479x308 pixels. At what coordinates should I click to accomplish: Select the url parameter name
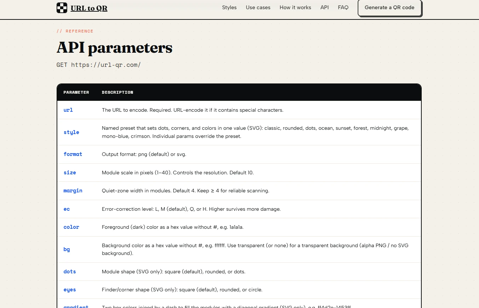pos(68,110)
